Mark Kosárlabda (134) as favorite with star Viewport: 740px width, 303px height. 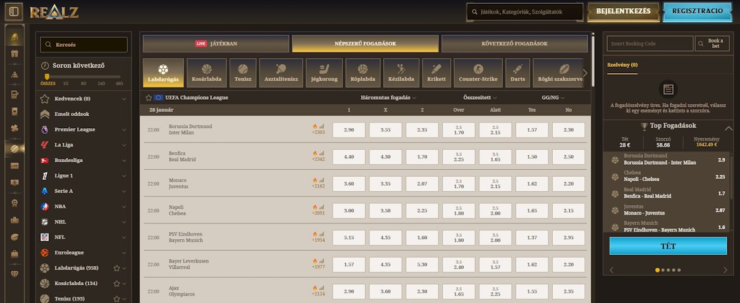click(x=116, y=284)
